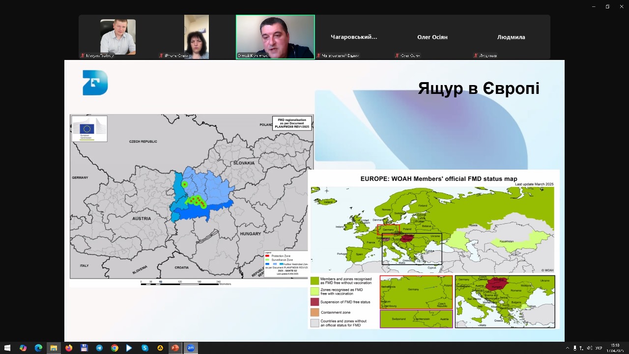Open the clock and calendar flyout
This screenshot has height=354, width=629.
(615, 348)
